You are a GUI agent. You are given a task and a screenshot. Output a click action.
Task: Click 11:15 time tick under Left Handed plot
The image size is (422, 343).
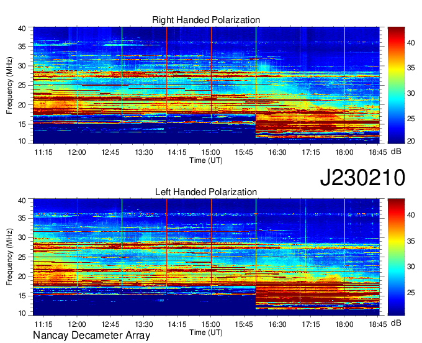(43, 324)
